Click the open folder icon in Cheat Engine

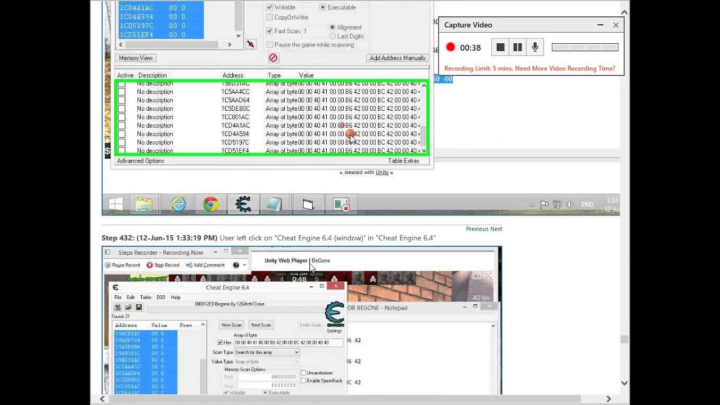pyautogui.click(x=128, y=307)
